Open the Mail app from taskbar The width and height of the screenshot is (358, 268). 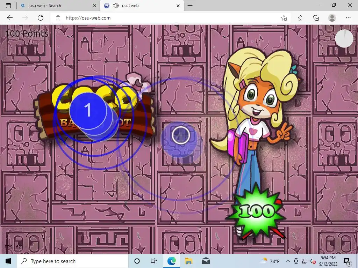click(206, 261)
